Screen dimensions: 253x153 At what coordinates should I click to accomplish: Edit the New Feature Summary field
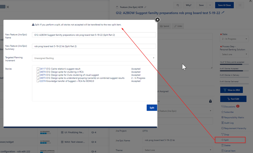pos(94,46)
